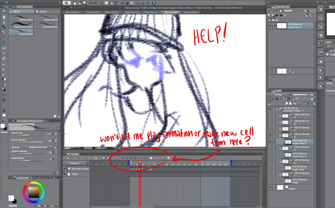
Task: Go to last frame in timeline
Action: pyautogui.click(x=139, y=158)
